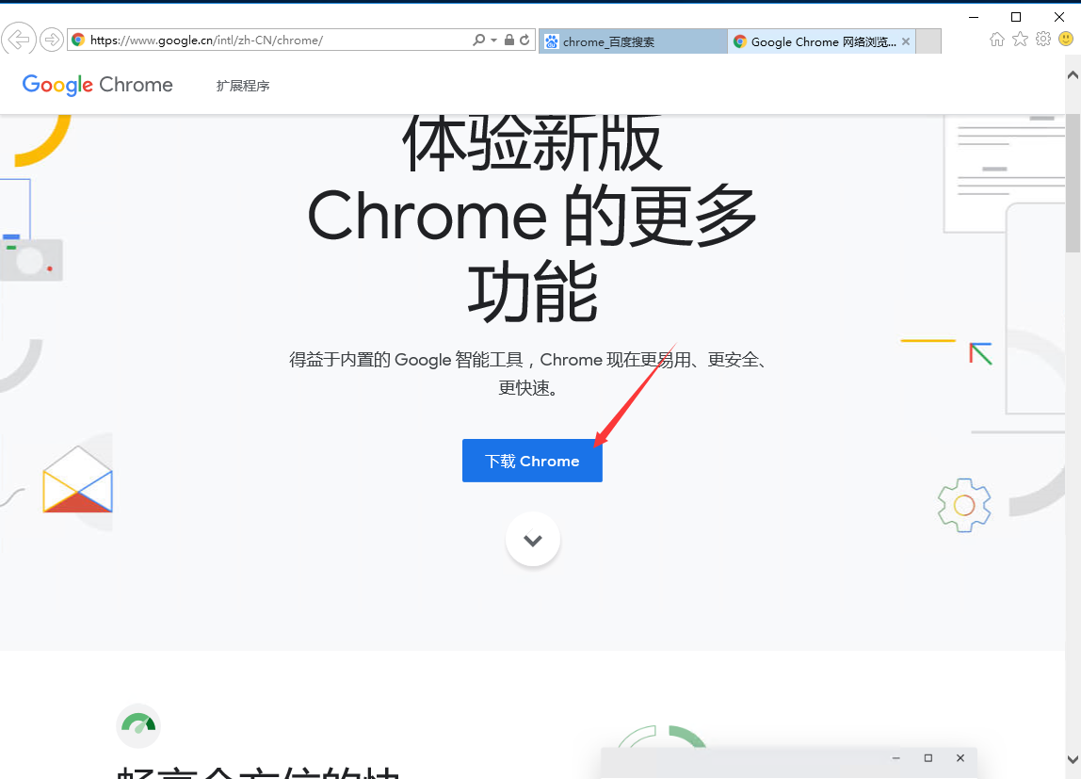Click the security lock icon
The image size is (1081, 779).
[x=508, y=40]
